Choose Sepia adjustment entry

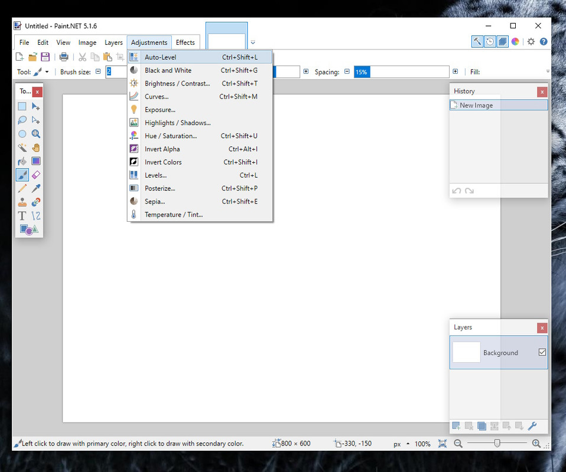pyautogui.click(x=200, y=202)
